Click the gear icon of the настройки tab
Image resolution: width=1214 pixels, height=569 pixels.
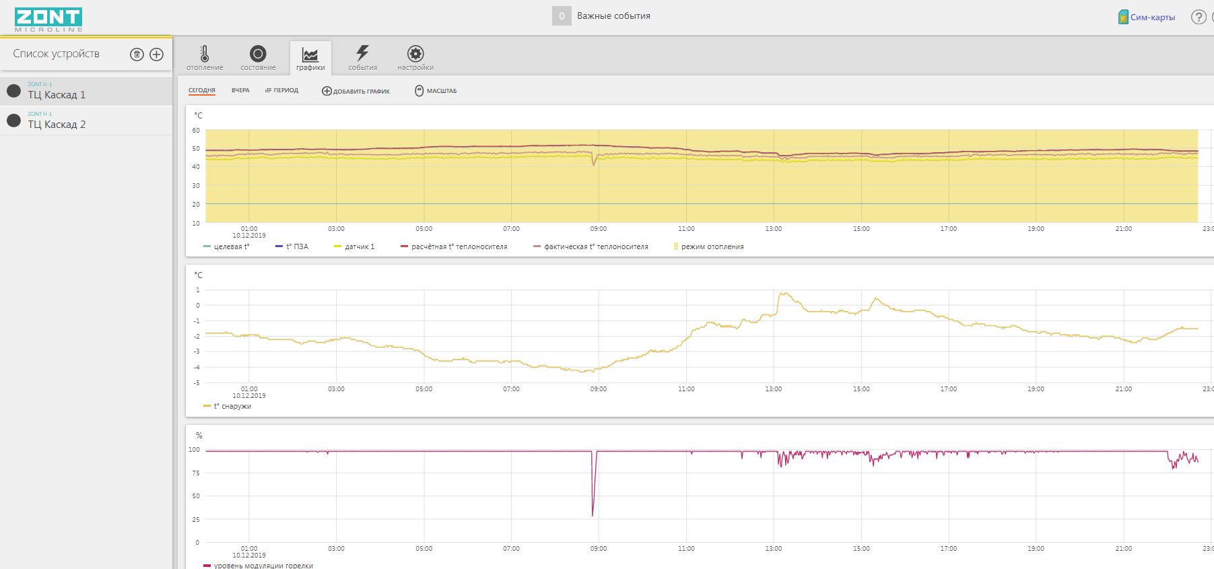pyautogui.click(x=415, y=53)
